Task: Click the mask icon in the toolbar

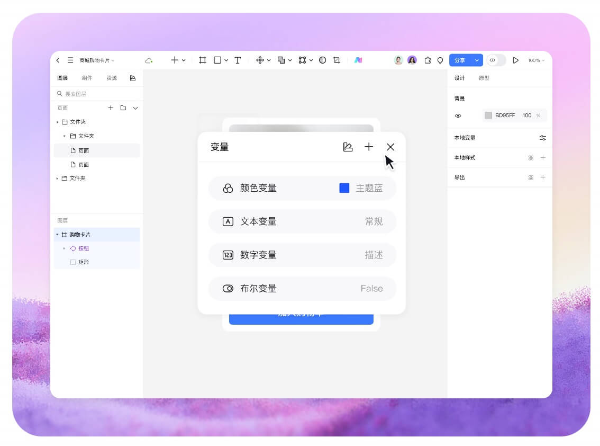Action: coord(322,60)
